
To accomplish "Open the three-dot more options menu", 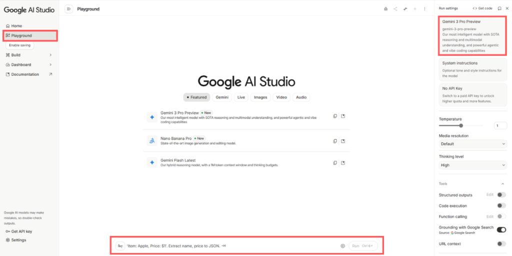I will (424, 9).
